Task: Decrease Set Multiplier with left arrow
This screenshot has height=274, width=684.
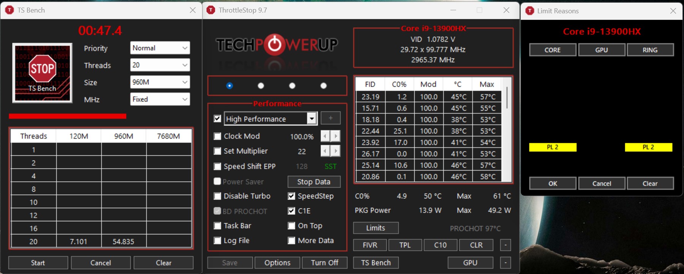Action: click(325, 151)
